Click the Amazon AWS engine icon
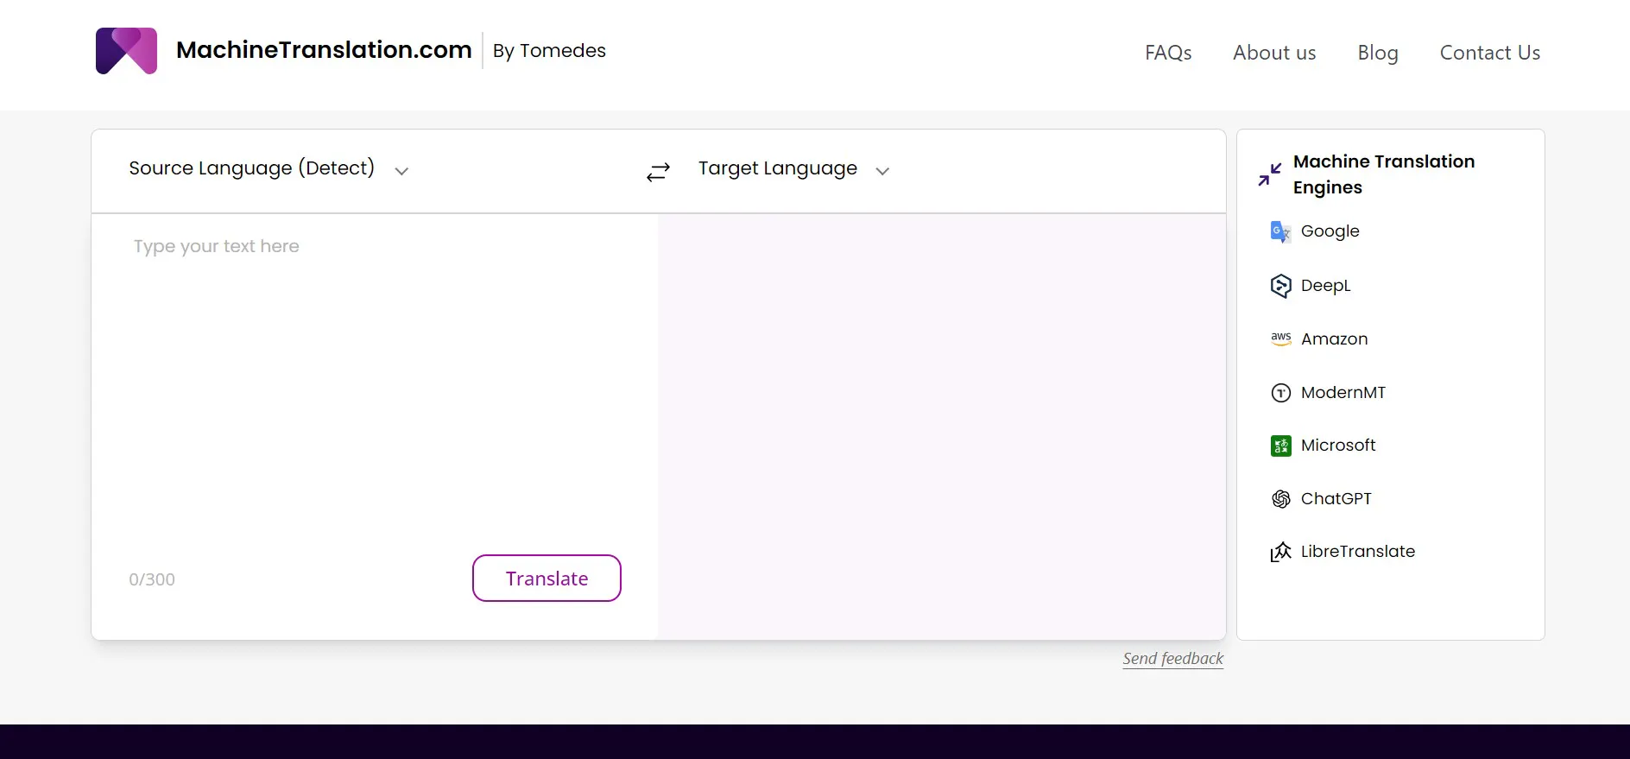 [x=1281, y=338]
